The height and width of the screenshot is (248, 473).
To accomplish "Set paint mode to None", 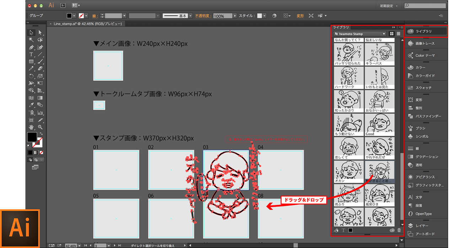I will click(41, 153).
